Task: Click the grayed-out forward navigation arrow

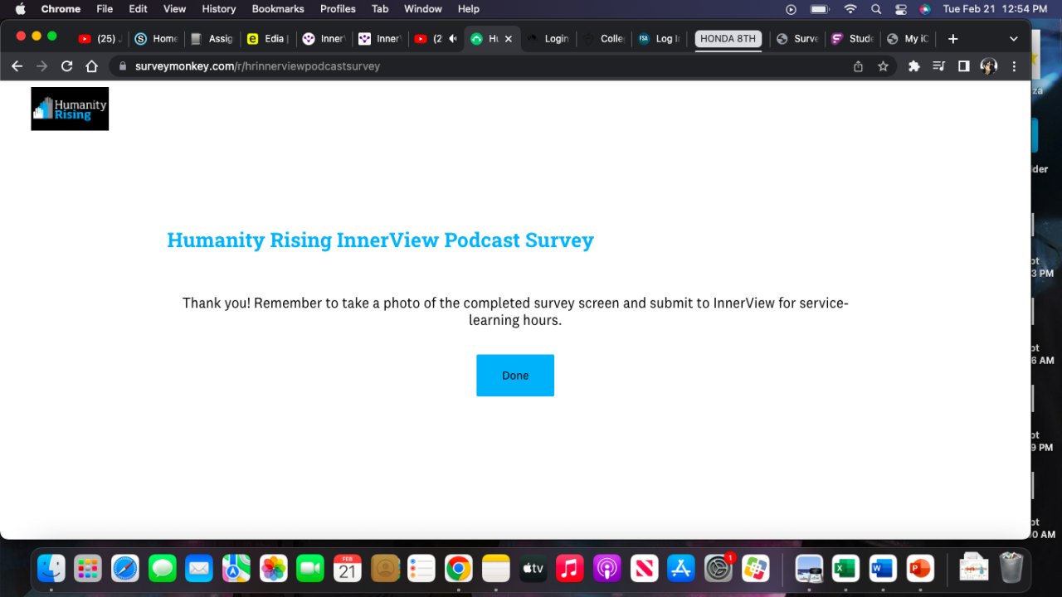Action: tap(41, 66)
